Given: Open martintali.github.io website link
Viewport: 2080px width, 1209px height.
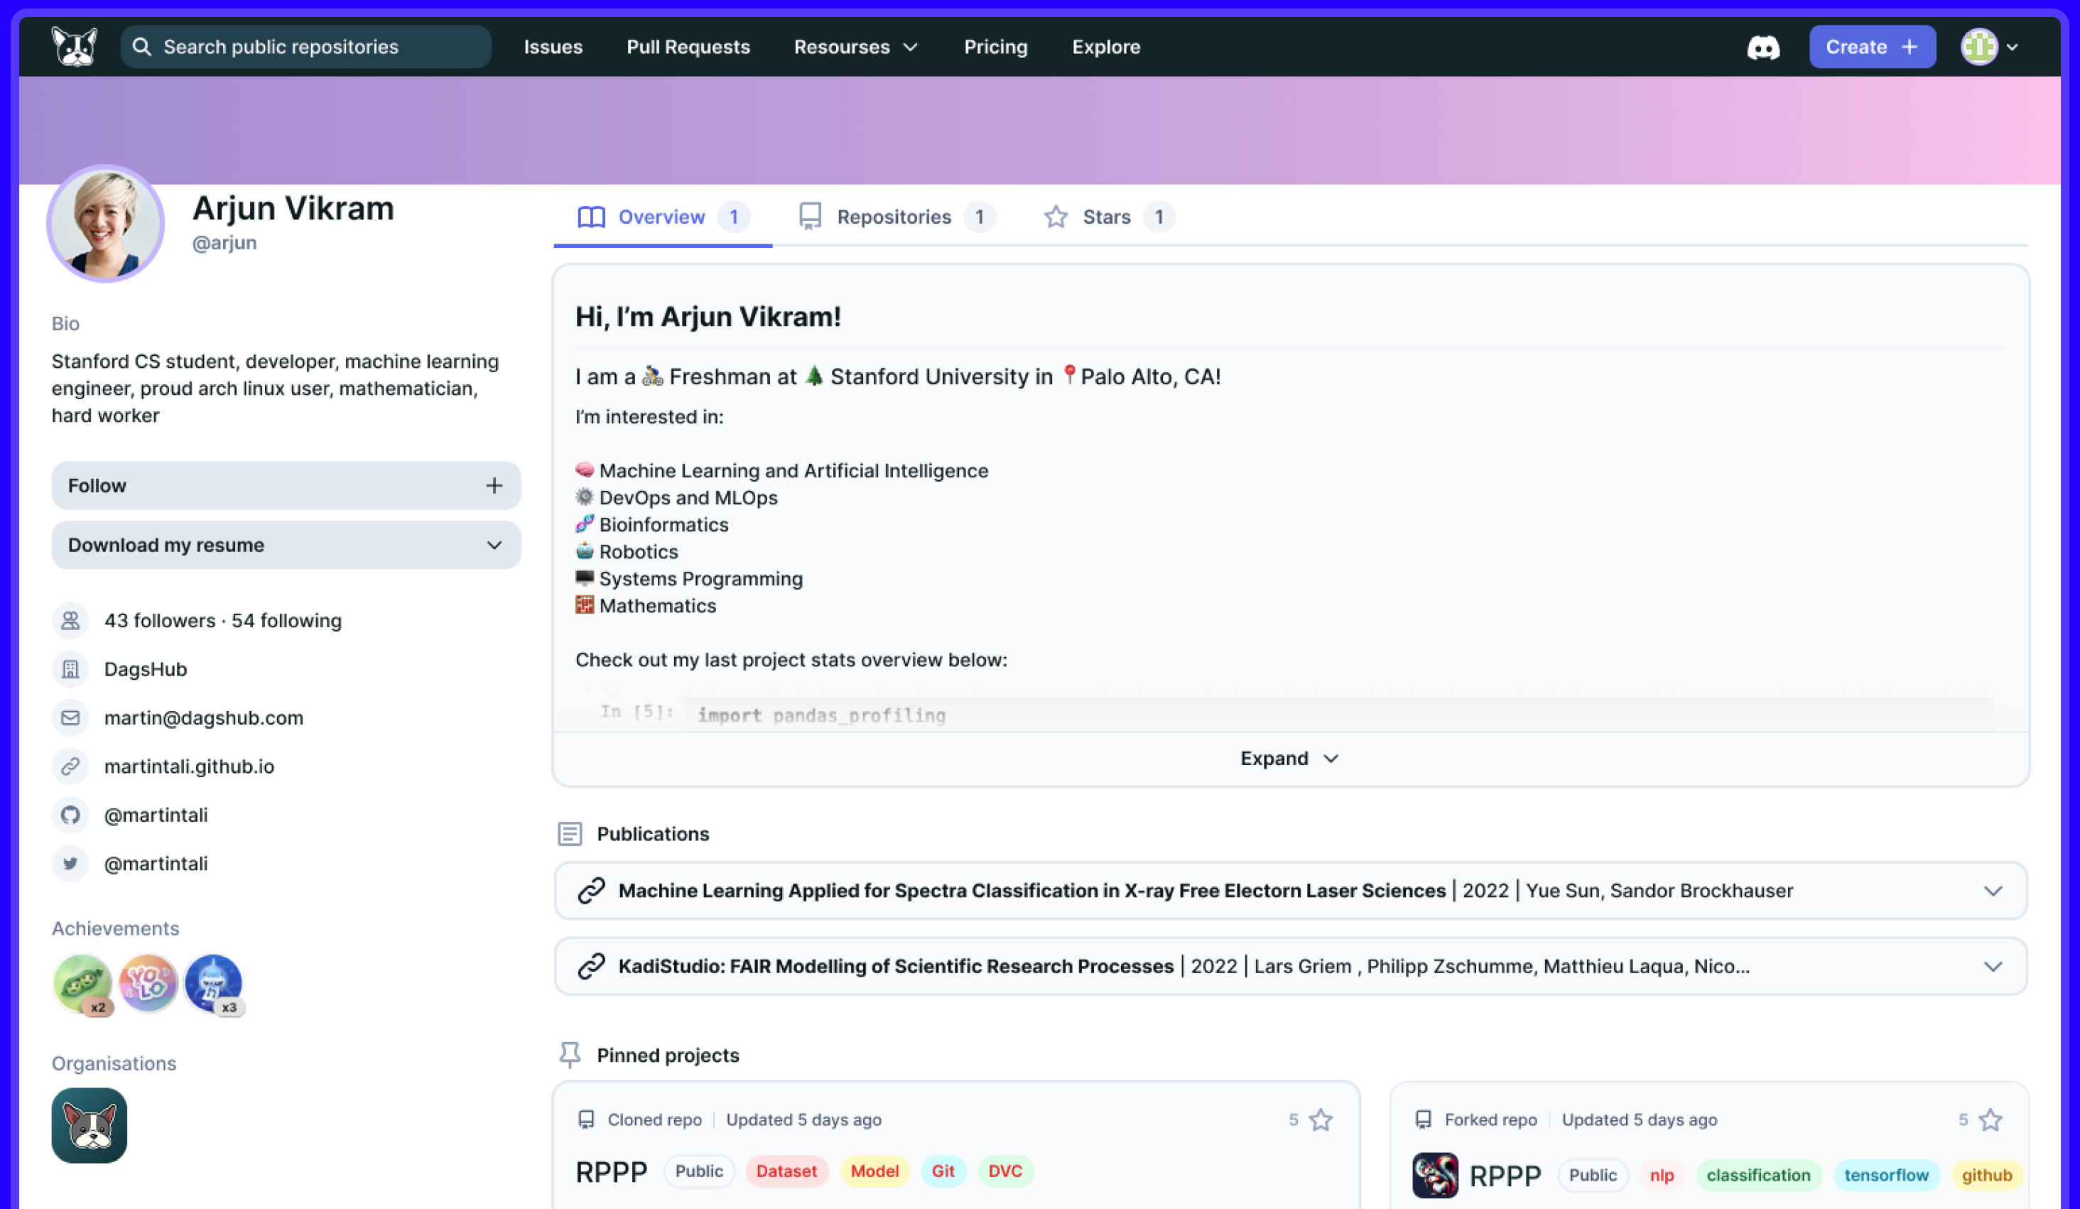Looking at the screenshot, I should (x=189, y=766).
